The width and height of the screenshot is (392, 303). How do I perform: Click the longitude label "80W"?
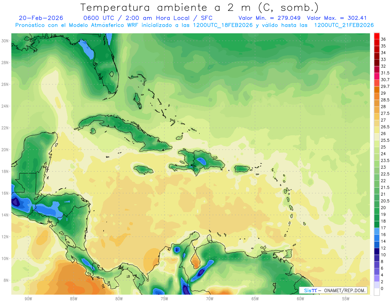[x=119, y=299]
